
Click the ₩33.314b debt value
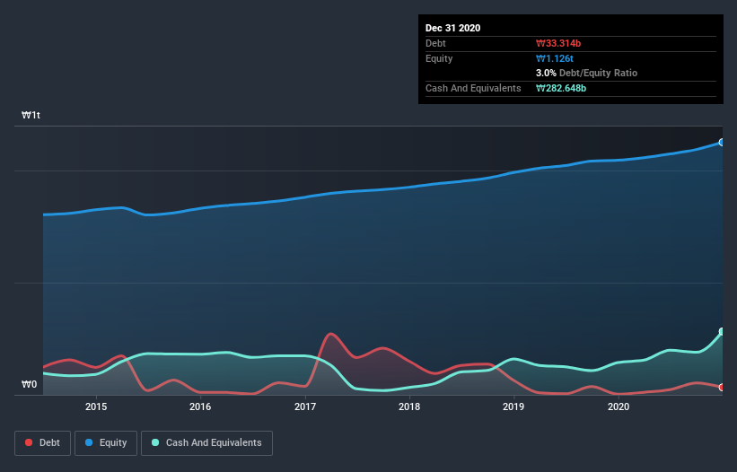pyautogui.click(x=558, y=43)
